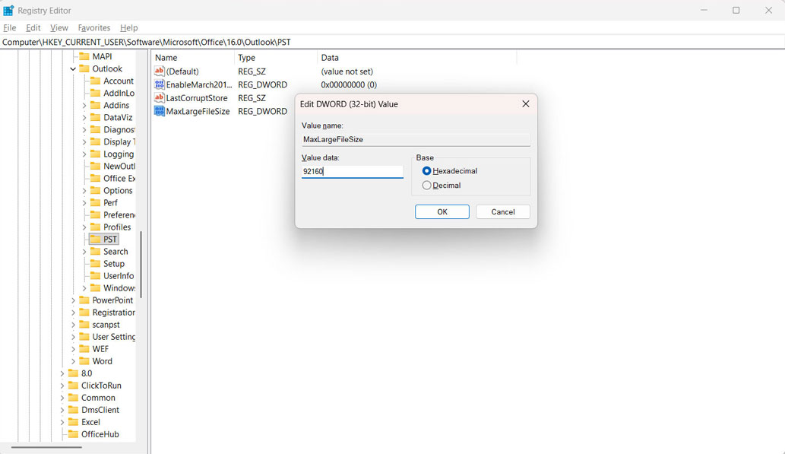Click the REG_SZ icon beside LastCorruptStore

tap(157, 97)
